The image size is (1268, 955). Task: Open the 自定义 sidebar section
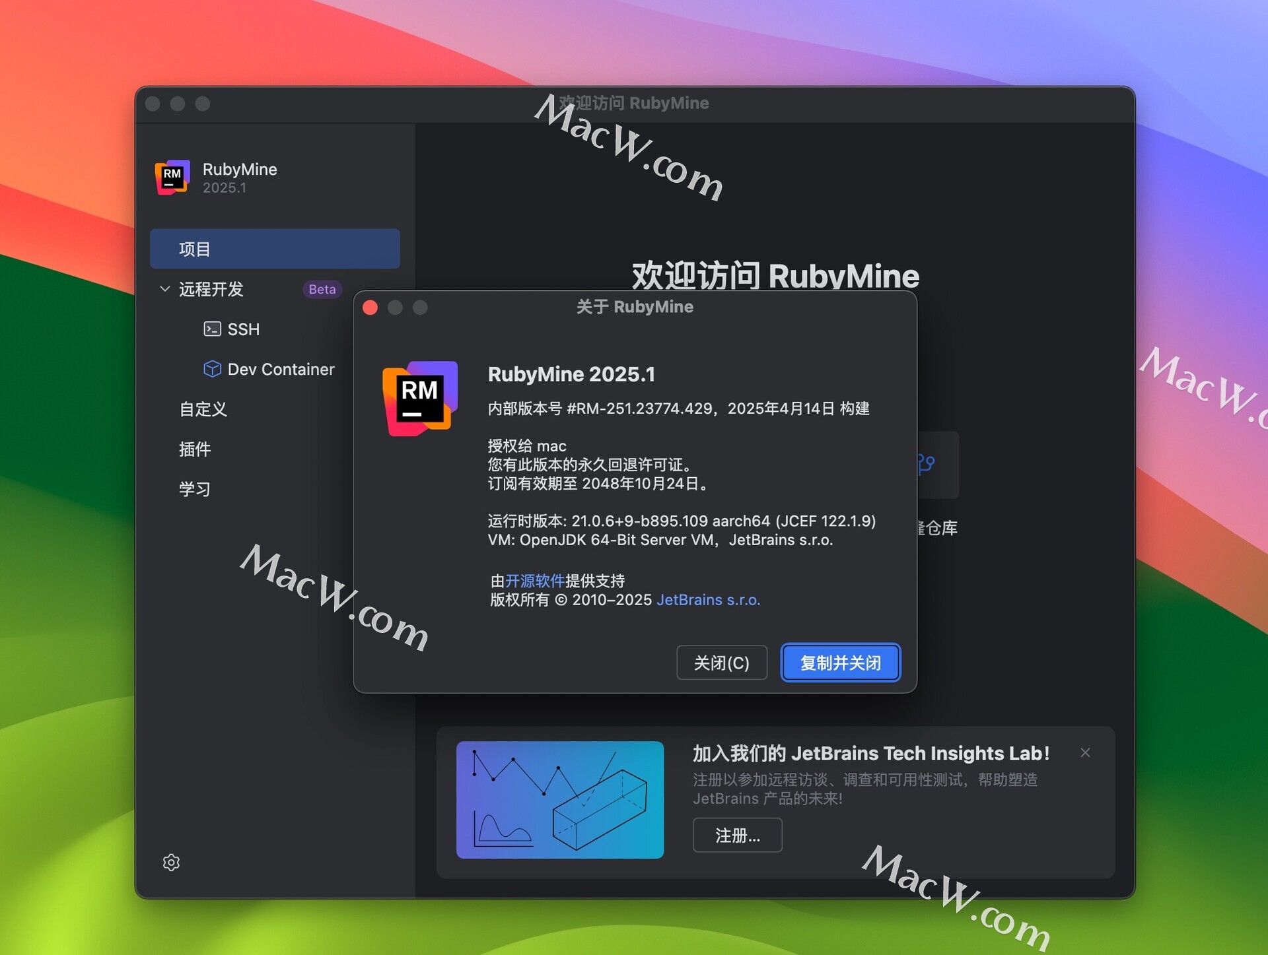tap(203, 409)
